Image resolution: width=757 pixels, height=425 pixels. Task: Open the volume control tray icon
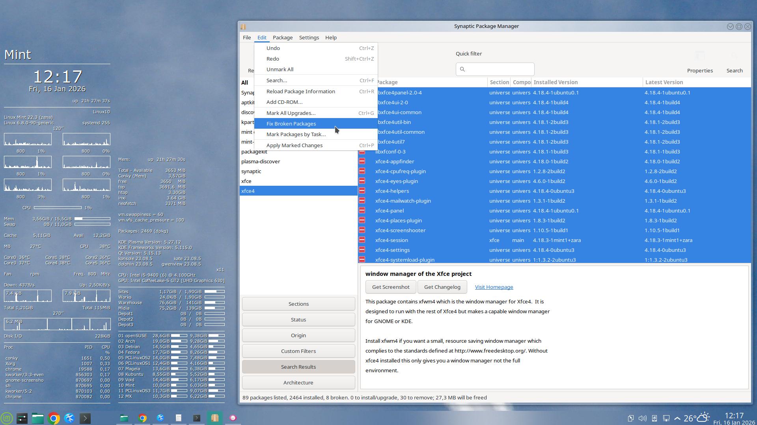click(642, 418)
